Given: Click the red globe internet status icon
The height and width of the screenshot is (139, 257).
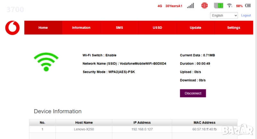Looking at the screenshot, I should [205, 6].
